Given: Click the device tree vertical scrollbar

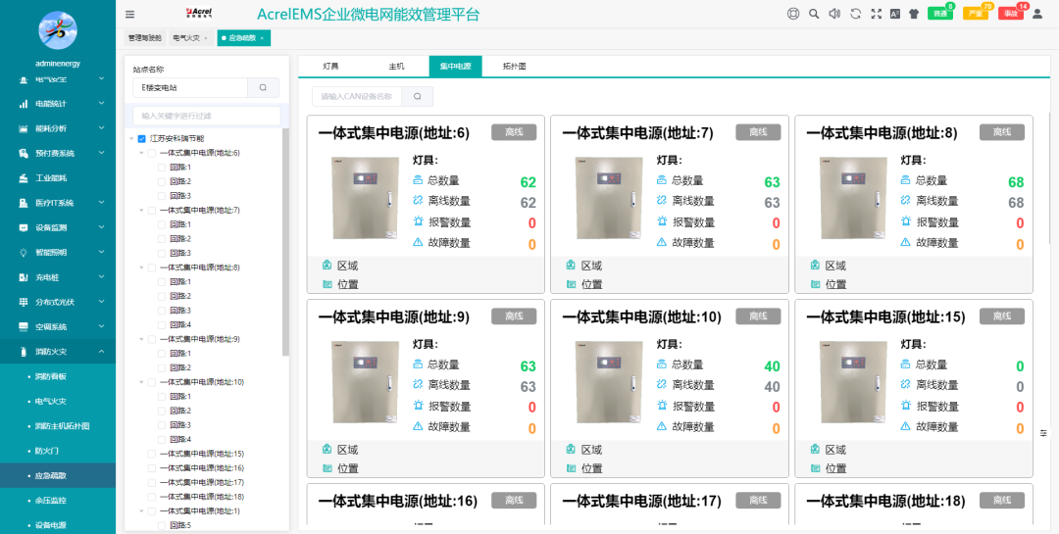Looking at the screenshot, I should (285, 243).
